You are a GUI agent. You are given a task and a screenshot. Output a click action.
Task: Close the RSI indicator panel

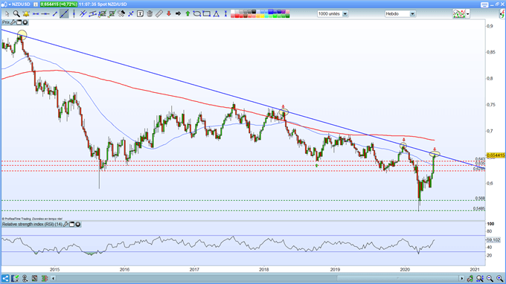[78, 224]
